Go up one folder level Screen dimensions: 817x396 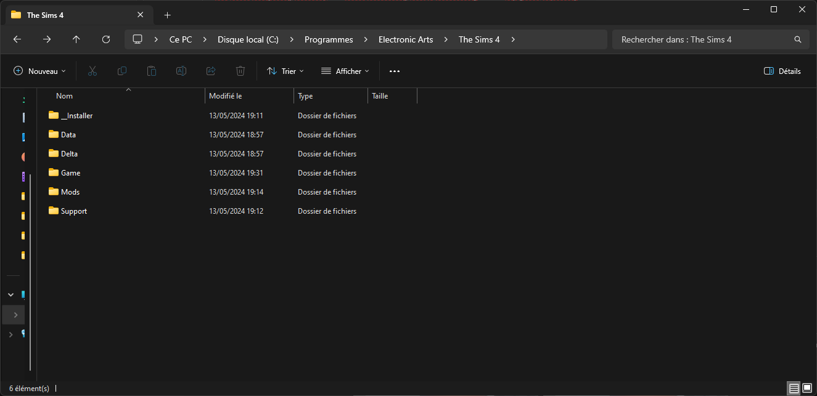[76, 39]
